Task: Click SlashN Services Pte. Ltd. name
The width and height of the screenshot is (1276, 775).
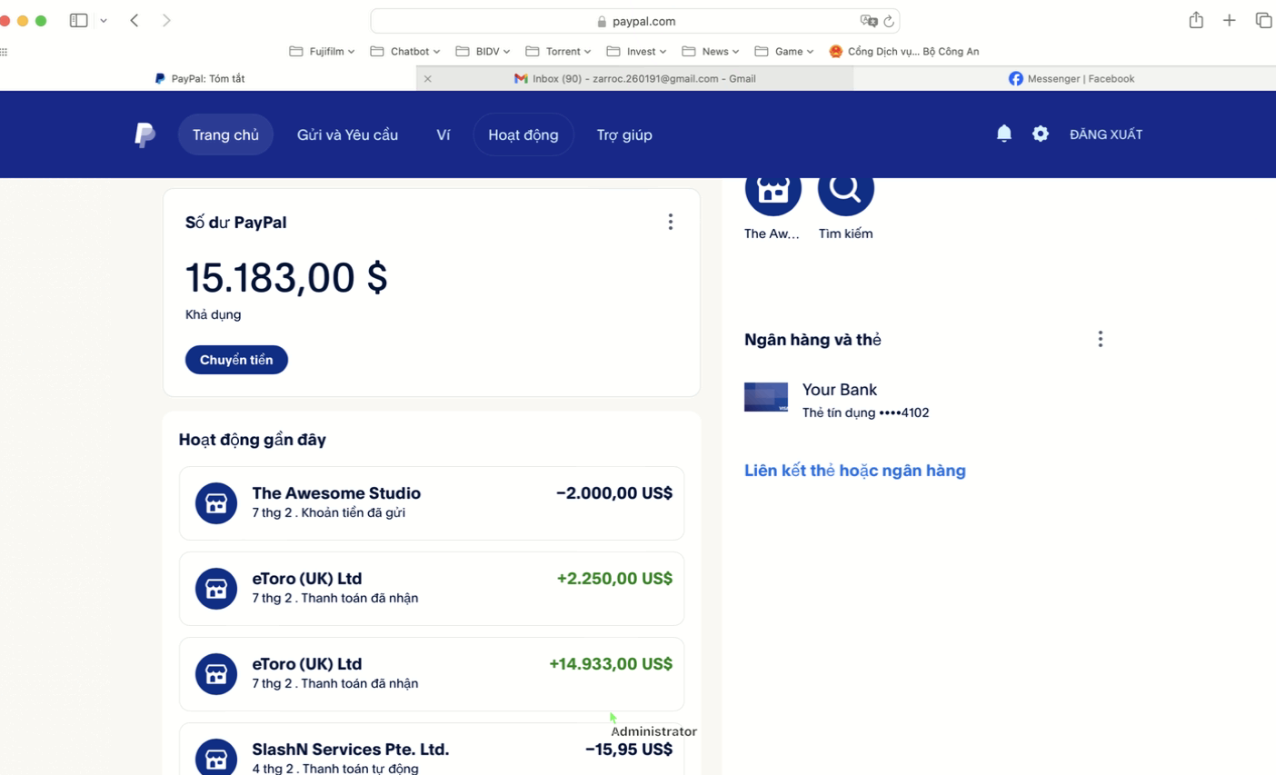Action: (351, 750)
